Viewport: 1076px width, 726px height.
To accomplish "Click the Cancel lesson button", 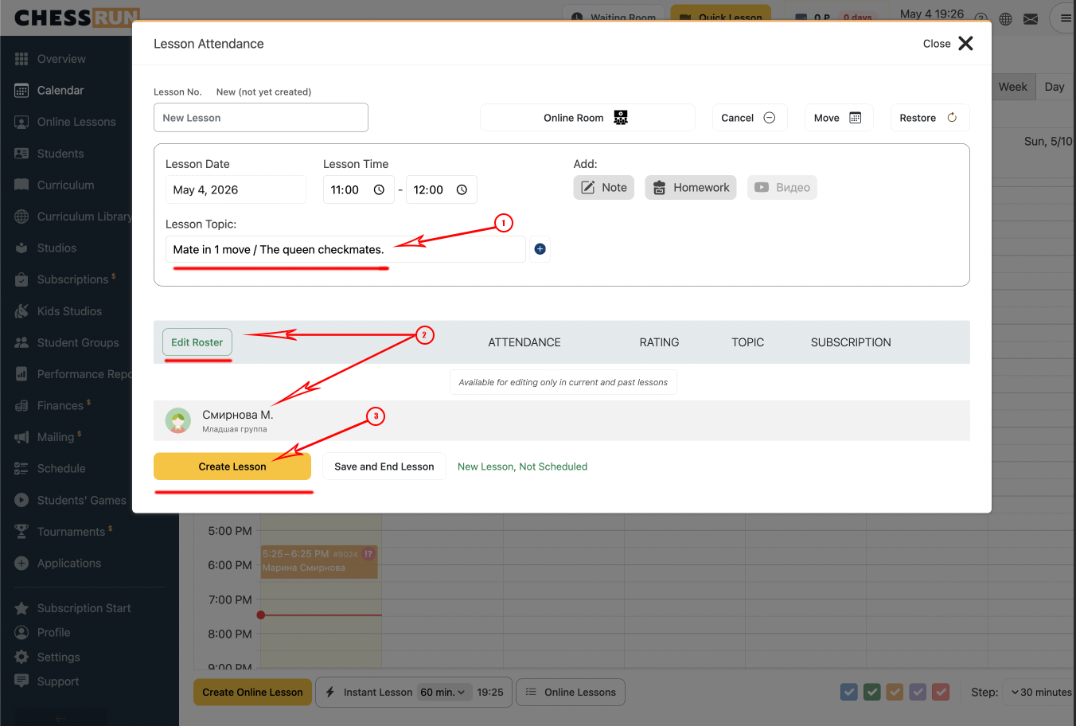I will click(750, 118).
